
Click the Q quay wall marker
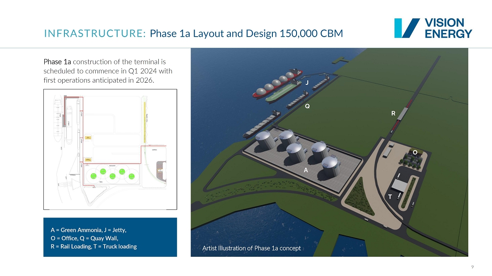(x=307, y=107)
